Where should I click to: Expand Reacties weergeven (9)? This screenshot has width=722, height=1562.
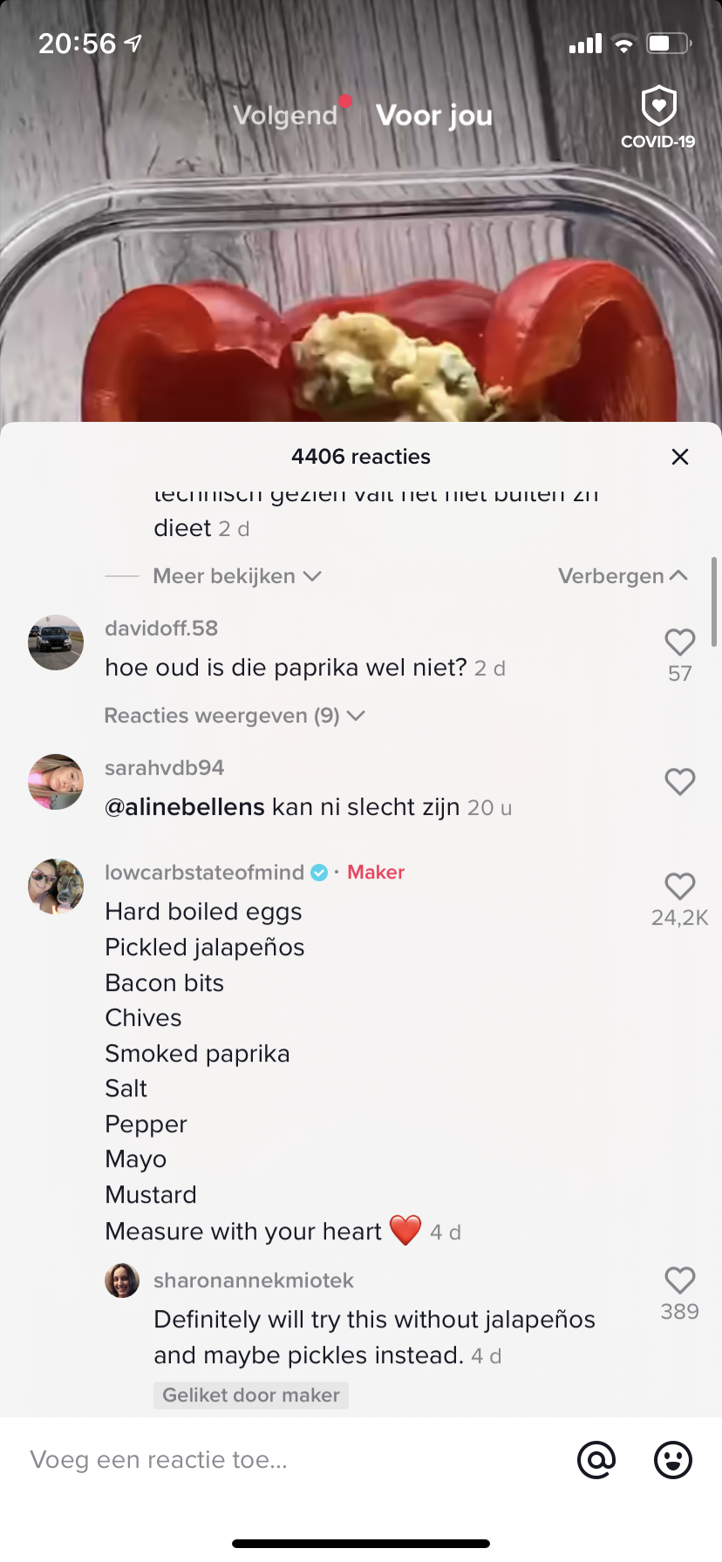click(234, 716)
